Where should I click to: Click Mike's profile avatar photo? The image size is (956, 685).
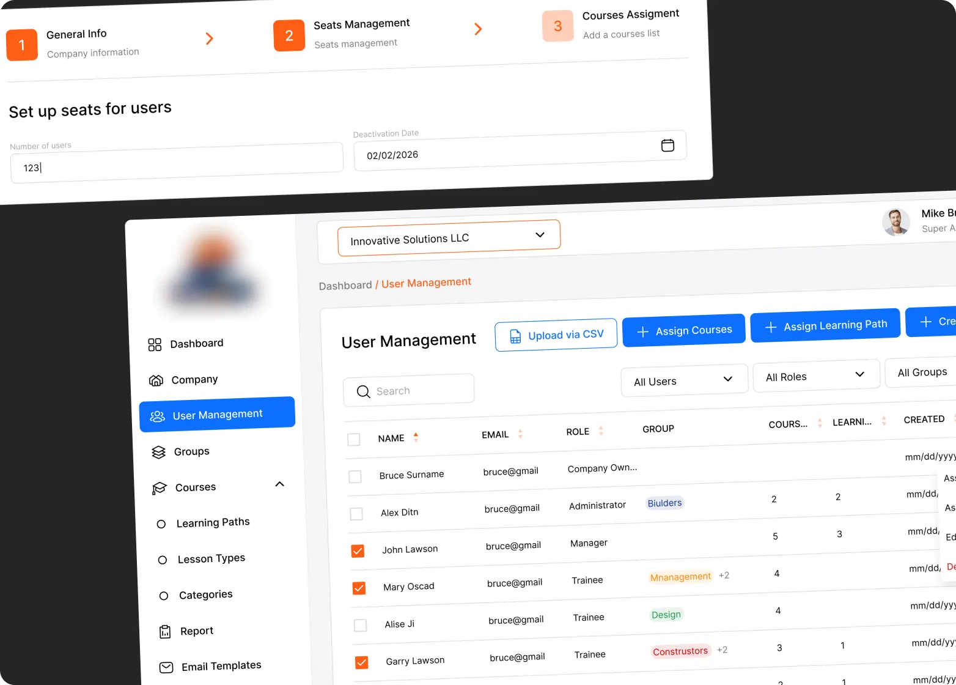point(896,222)
